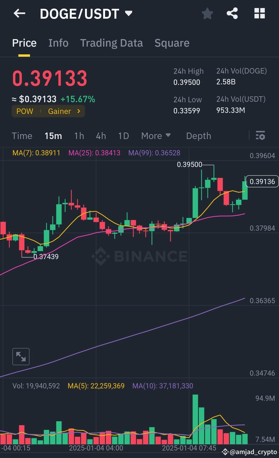
Task: Open the Square tab
Action: (x=172, y=43)
